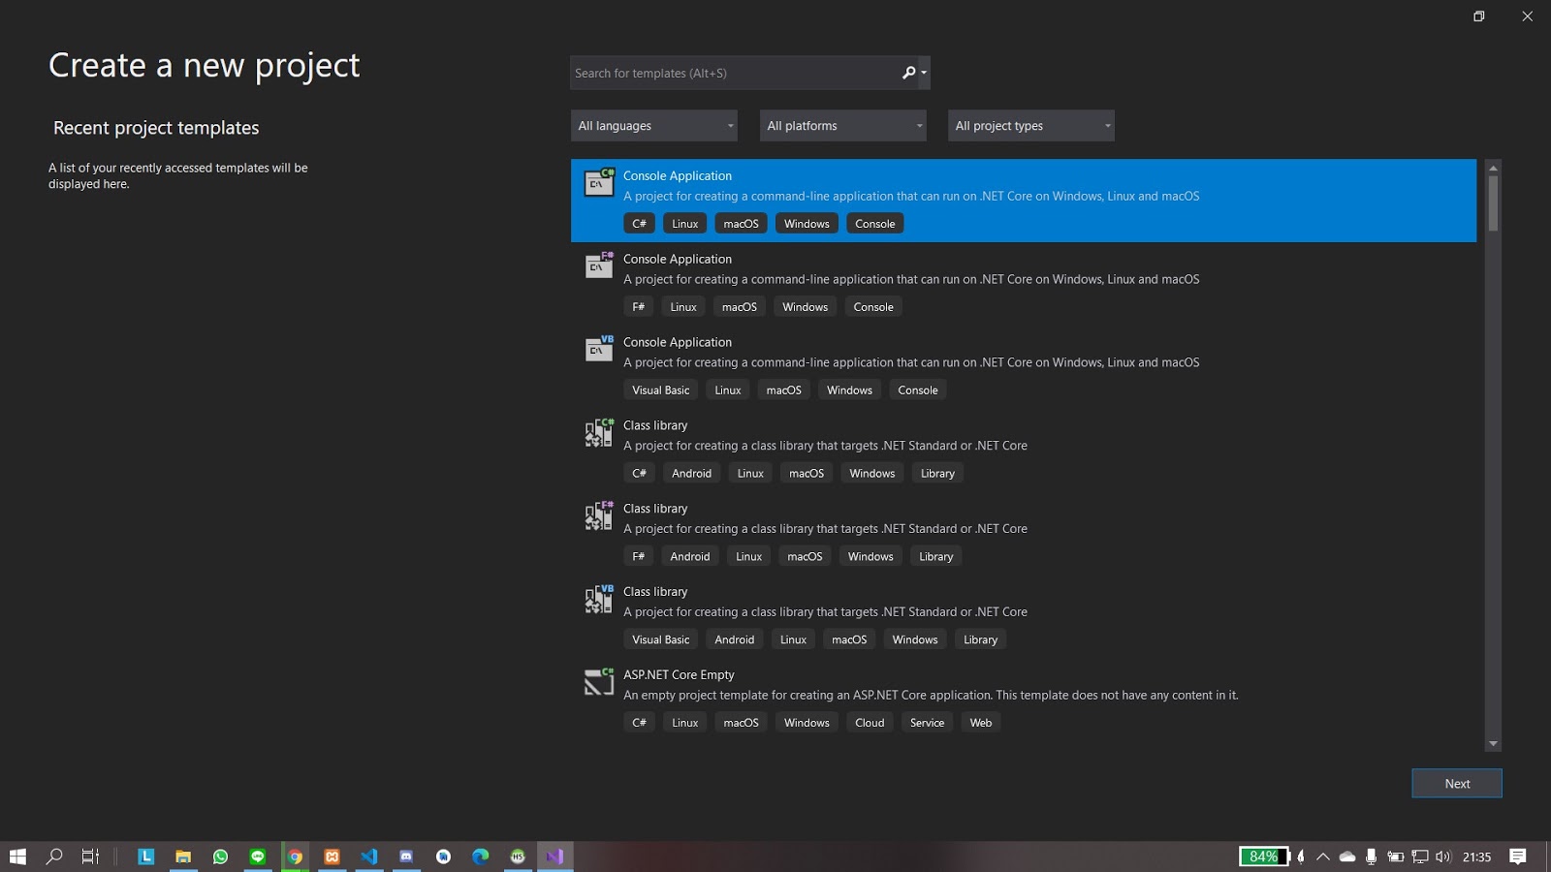Click the Next button

[x=1457, y=784]
